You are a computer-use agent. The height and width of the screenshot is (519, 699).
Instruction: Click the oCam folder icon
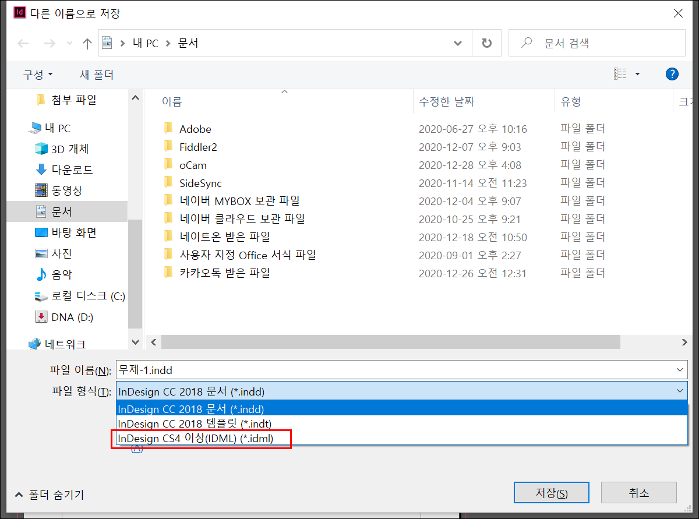tap(168, 164)
